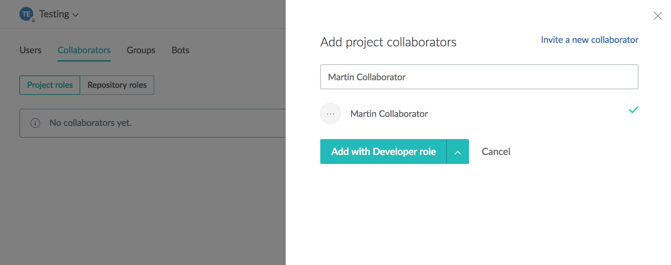The width and height of the screenshot is (671, 265).
Task: Click the TE project avatar icon
Action: tap(26, 14)
